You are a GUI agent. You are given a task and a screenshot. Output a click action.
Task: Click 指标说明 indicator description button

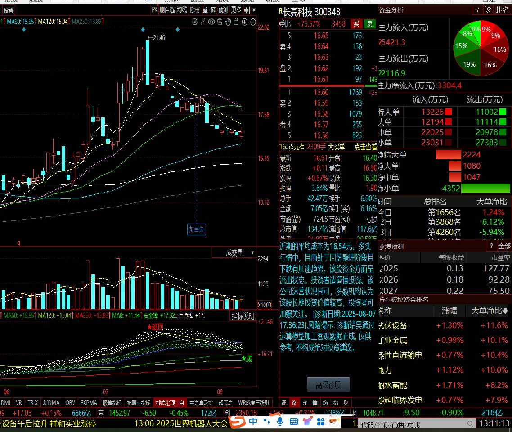pyautogui.click(x=243, y=316)
